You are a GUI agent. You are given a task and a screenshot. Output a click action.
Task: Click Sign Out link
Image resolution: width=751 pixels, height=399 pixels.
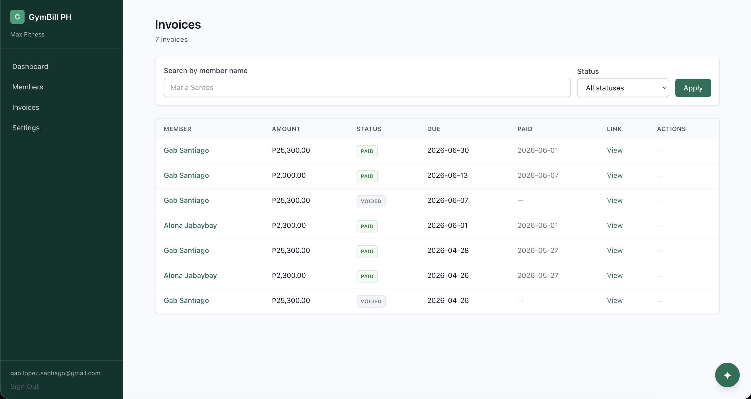click(25, 386)
